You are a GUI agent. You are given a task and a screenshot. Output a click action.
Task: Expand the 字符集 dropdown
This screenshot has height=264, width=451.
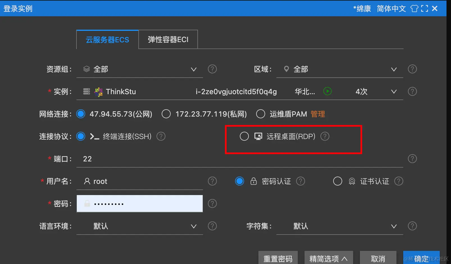click(340, 226)
